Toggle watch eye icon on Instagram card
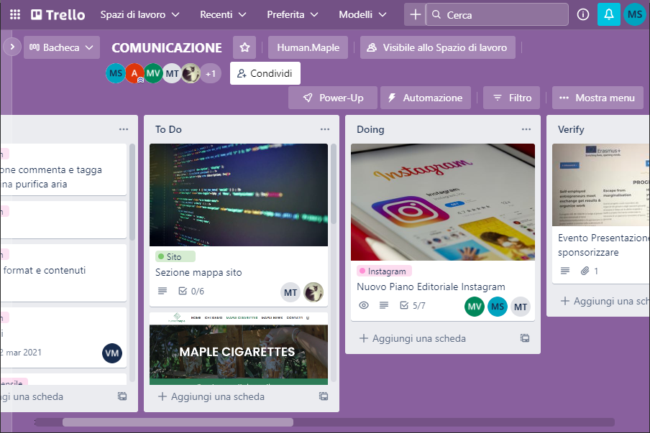650x433 pixels. (x=364, y=305)
